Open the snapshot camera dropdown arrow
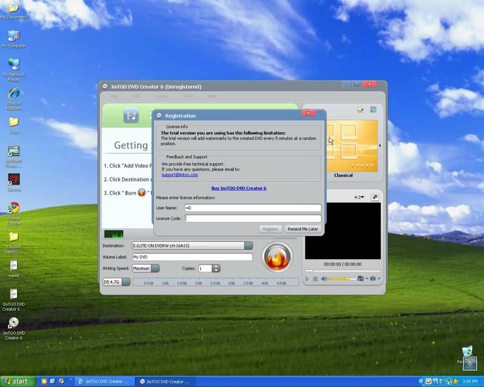The width and height of the screenshot is (484, 387). tap(379, 278)
